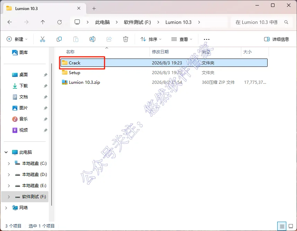Viewport: 297px width, 231px height.
Task: Close the Lumion 10.3 tab
Action: 79,8
